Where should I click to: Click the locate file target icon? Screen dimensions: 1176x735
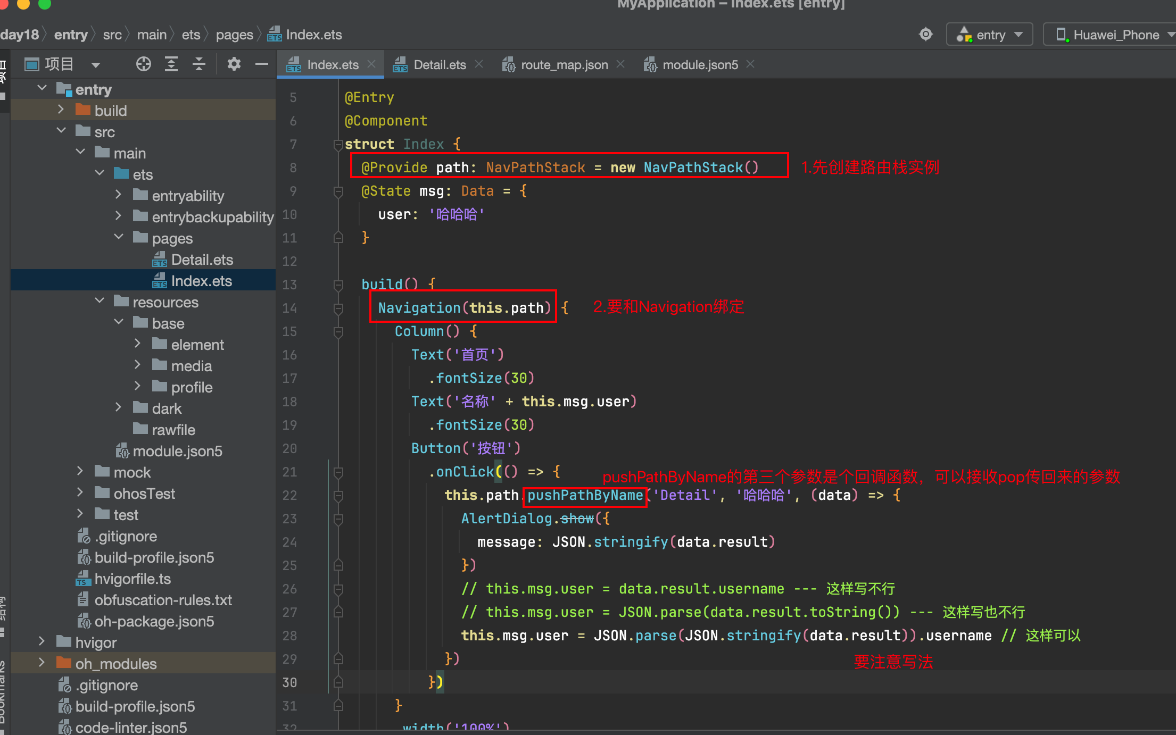(x=143, y=64)
